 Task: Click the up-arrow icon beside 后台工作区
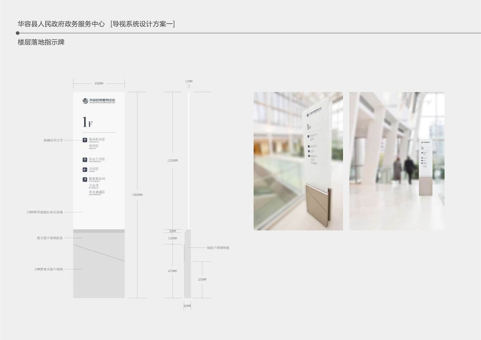point(85,160)
